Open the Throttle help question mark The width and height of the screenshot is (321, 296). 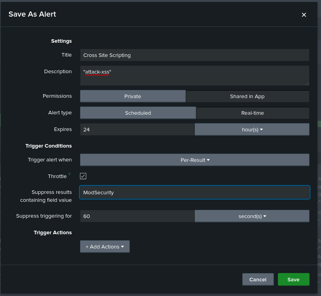click(69, 174)
